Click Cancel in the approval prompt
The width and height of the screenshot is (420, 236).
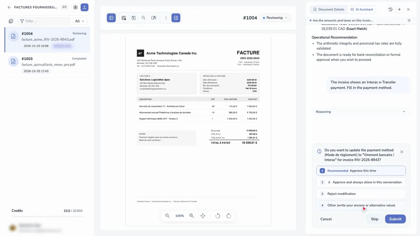326,219
